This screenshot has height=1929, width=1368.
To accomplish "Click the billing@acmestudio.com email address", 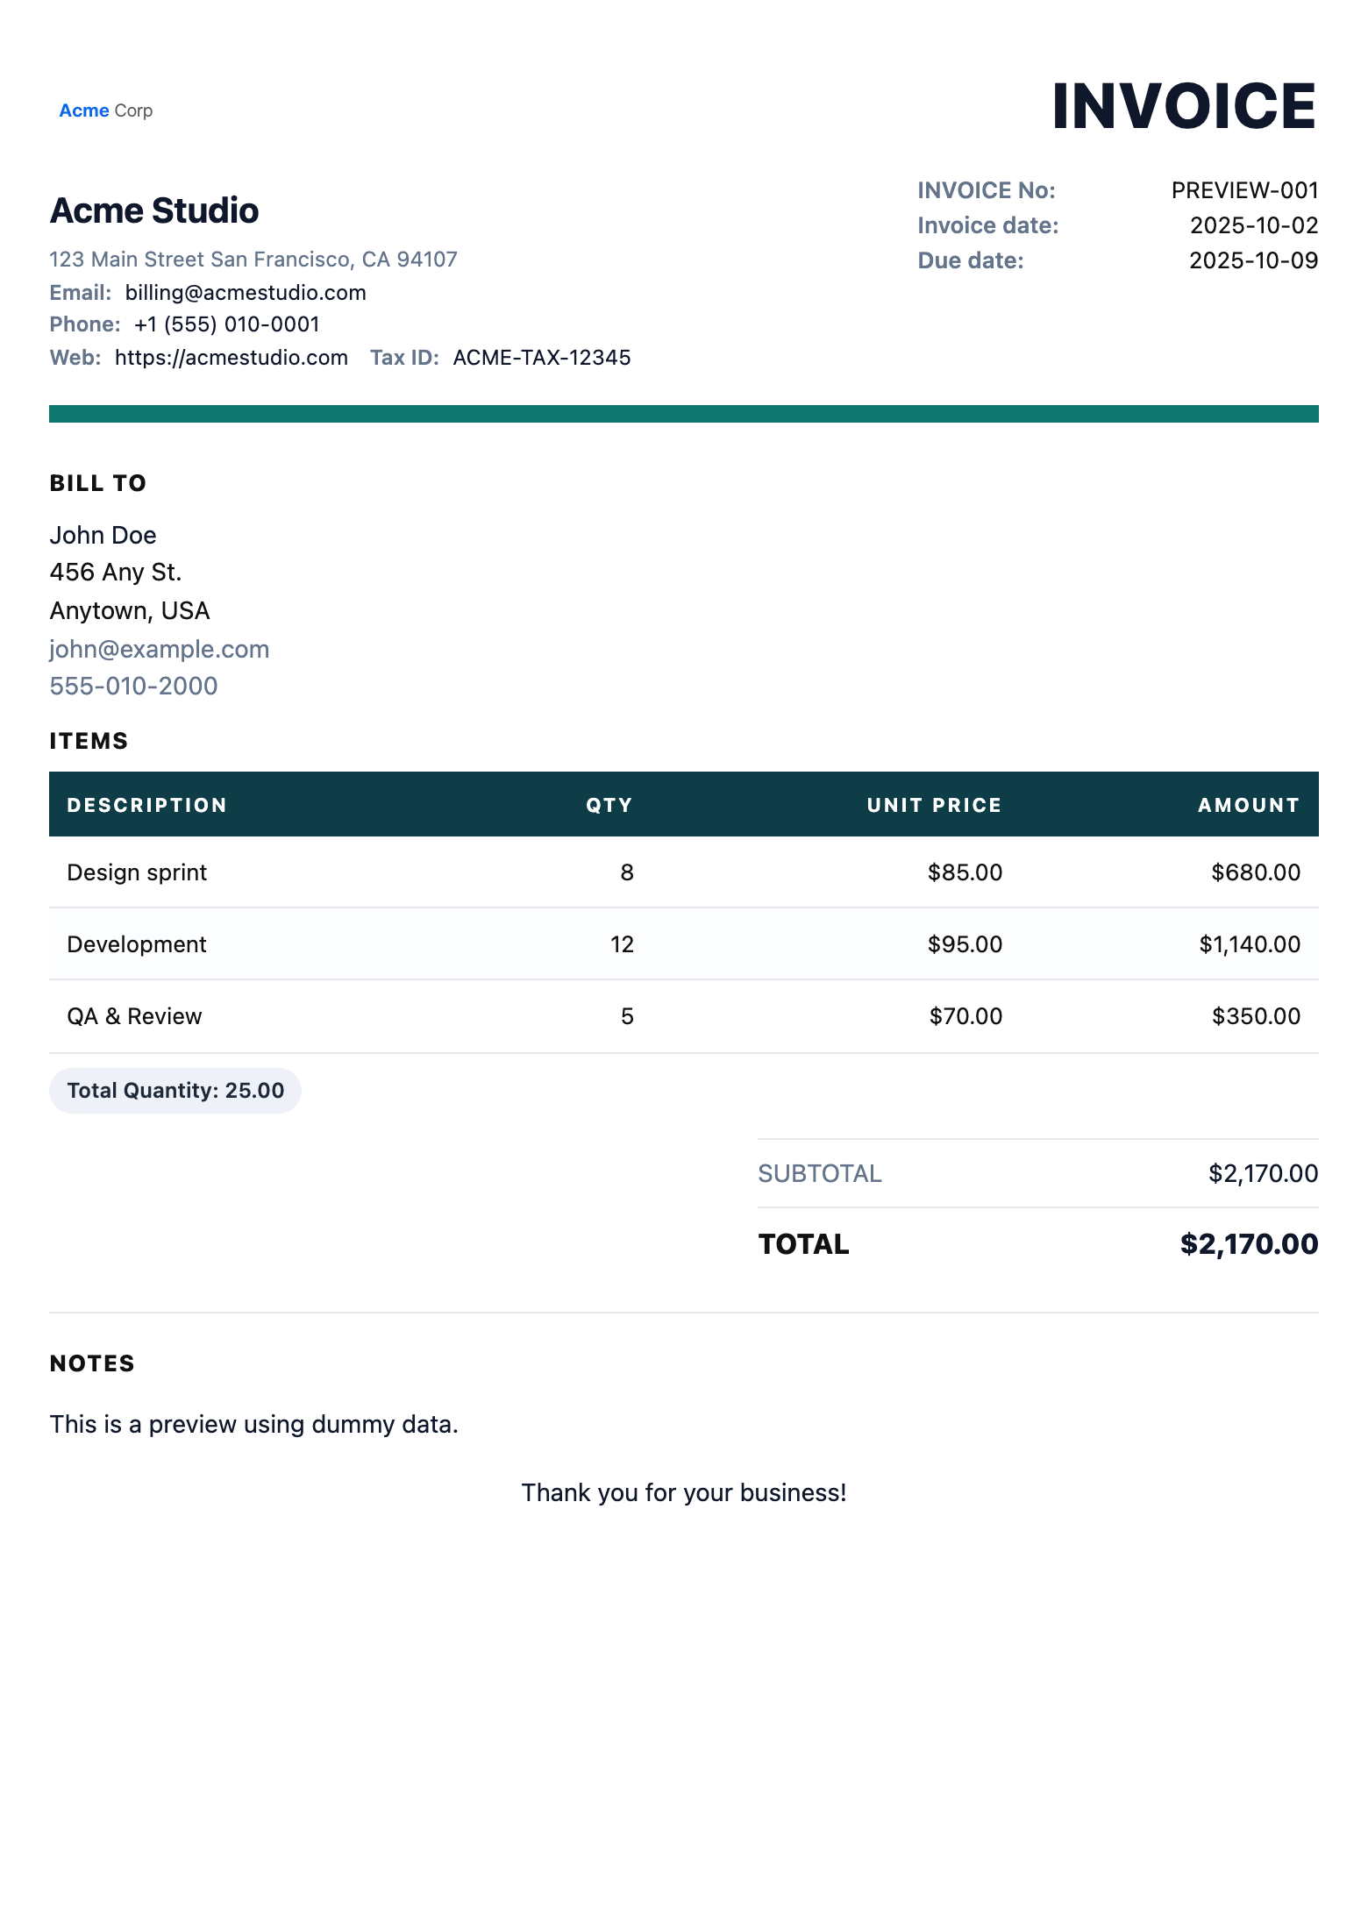I will pos(246,293).
